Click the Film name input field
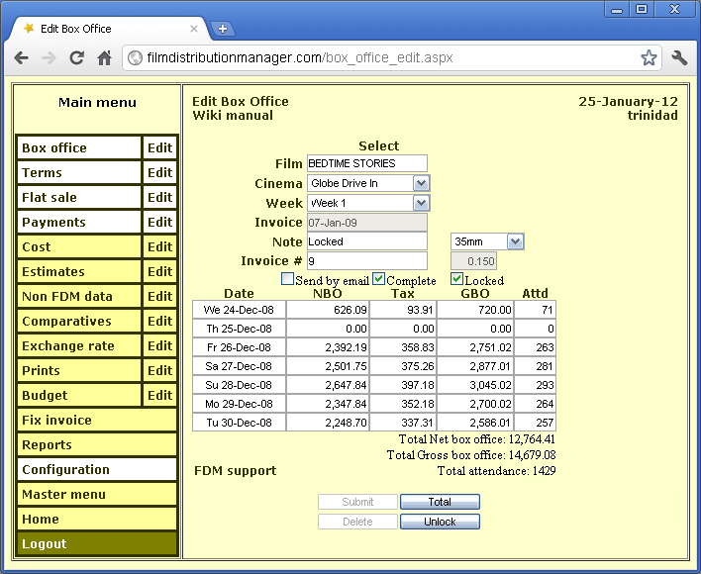This screenshot has width=701, height=574. pos(366,163)
